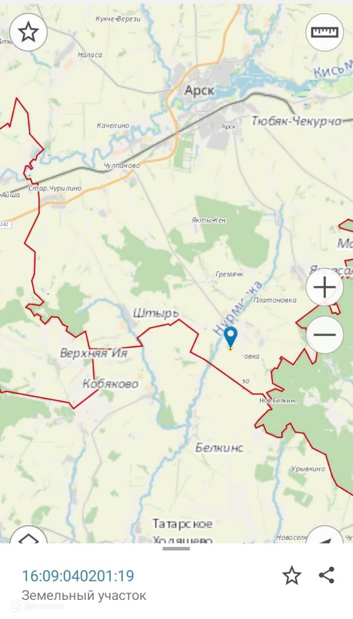Tap the Верхняя Ия label on map

point(94,353)
